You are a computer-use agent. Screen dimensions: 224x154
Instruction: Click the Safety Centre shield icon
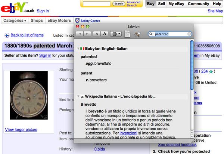pyautogui.click(x=77, y=21)
